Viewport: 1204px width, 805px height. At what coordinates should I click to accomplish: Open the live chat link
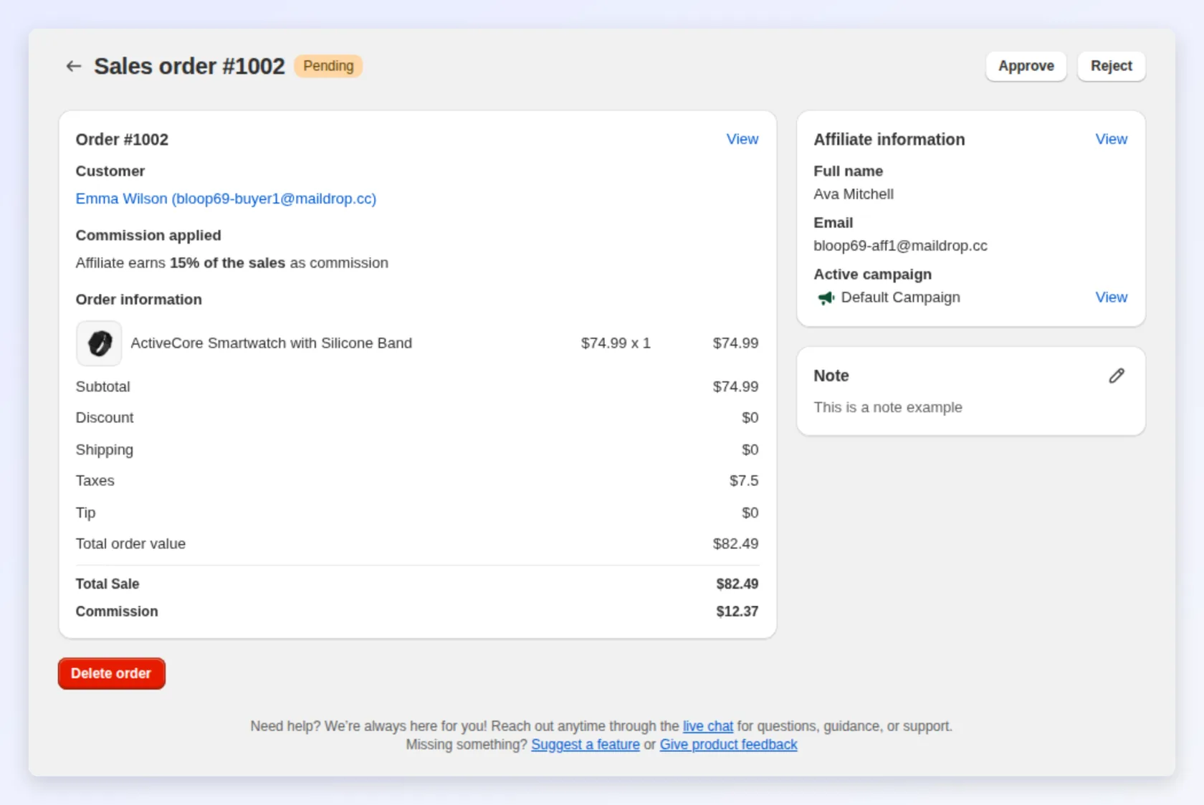707,726
